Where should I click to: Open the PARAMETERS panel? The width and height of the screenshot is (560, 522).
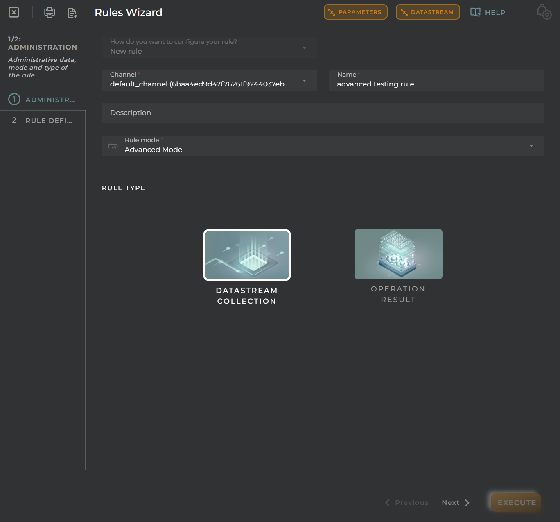click(x=355, y=12)
